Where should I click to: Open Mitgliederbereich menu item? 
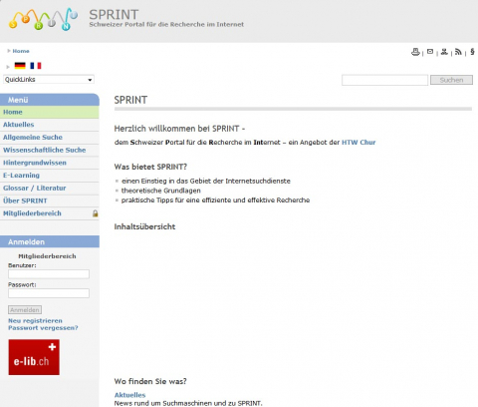click(x=50, y=213)
